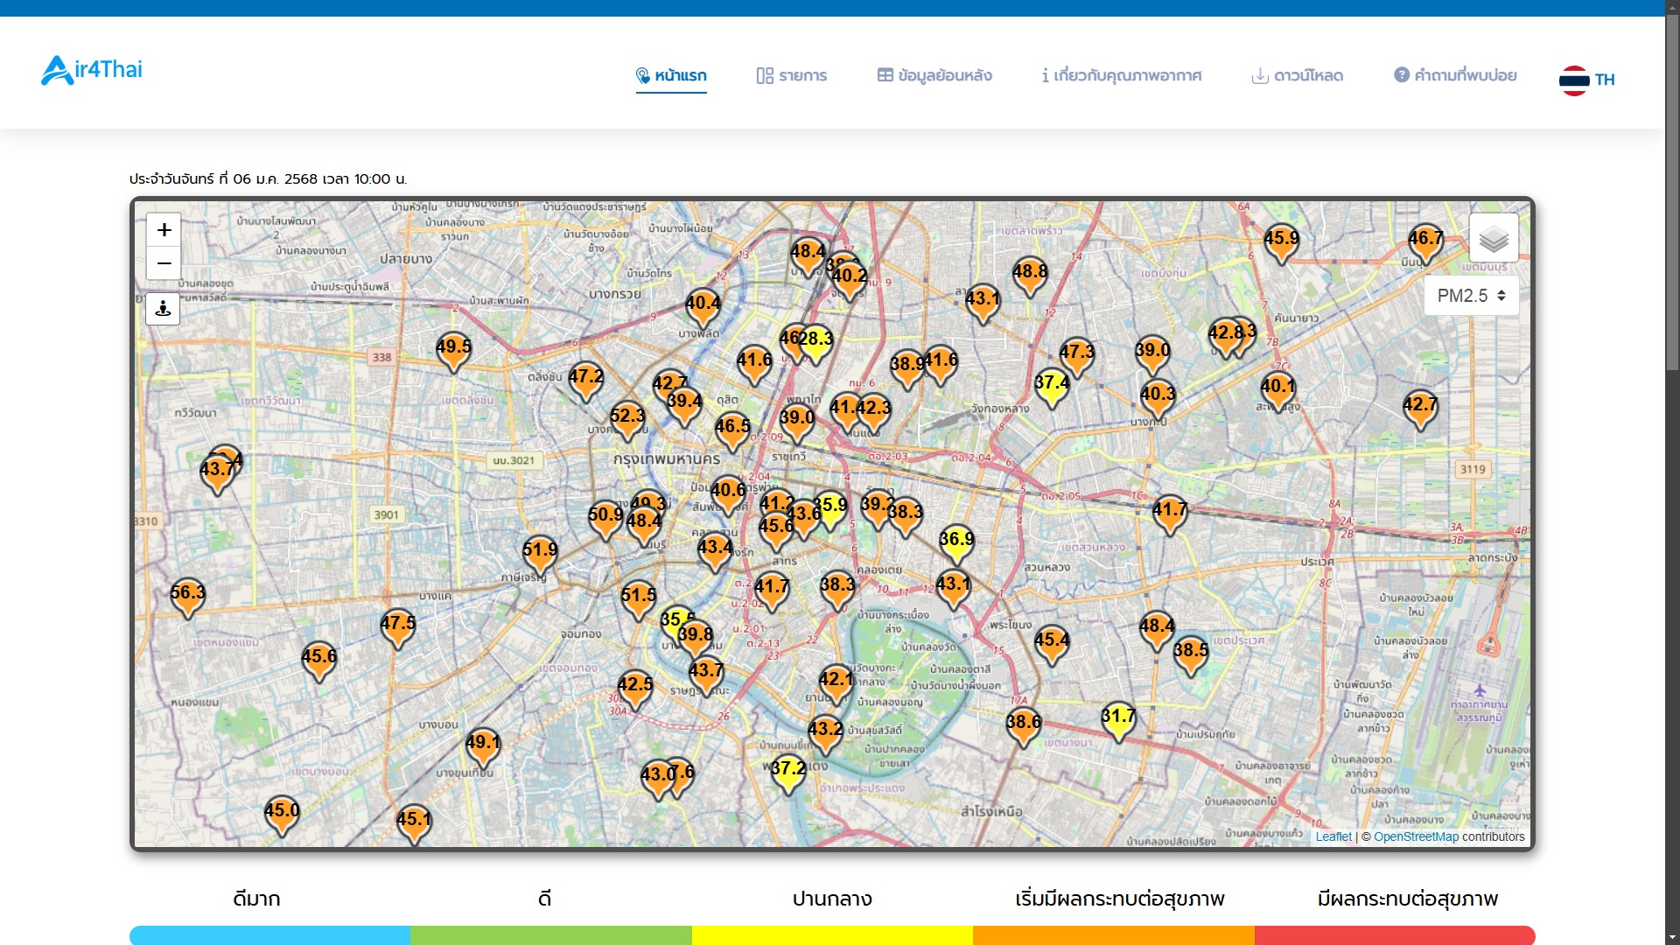Open the map layers control
Screen dimensions: 1680x945
pos(1494,238)
